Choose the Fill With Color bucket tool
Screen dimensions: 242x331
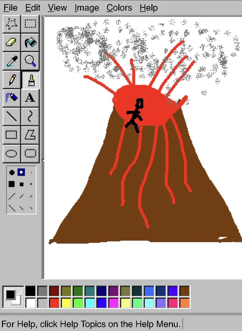30,42
